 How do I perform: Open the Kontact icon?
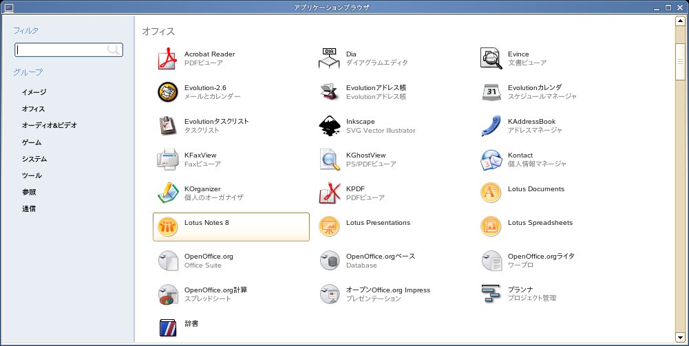(x=491, y=160)
